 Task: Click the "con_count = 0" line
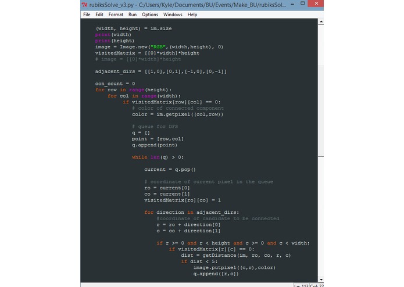(115, 84)
